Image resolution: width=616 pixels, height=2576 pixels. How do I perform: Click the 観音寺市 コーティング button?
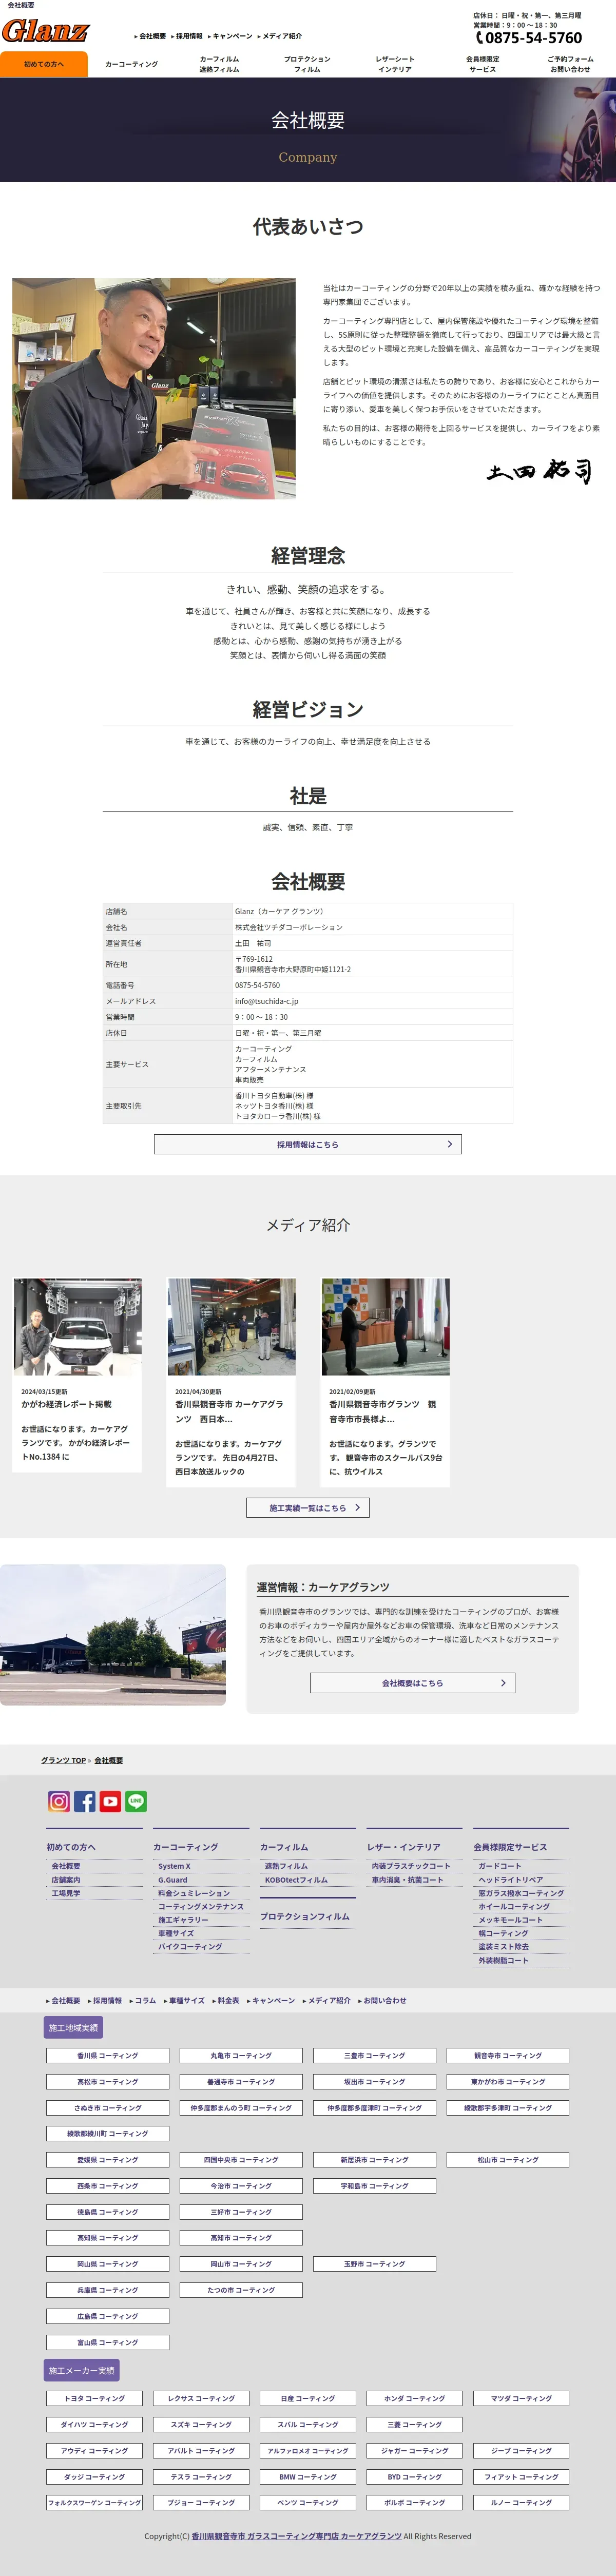(x=508, y=2056)
